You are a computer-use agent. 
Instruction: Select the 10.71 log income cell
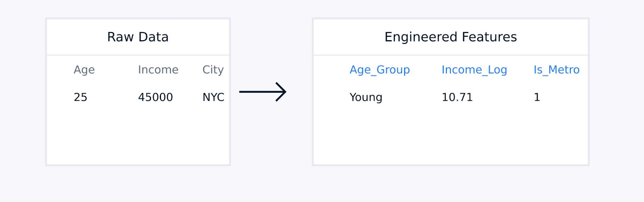tap(457, 97)
